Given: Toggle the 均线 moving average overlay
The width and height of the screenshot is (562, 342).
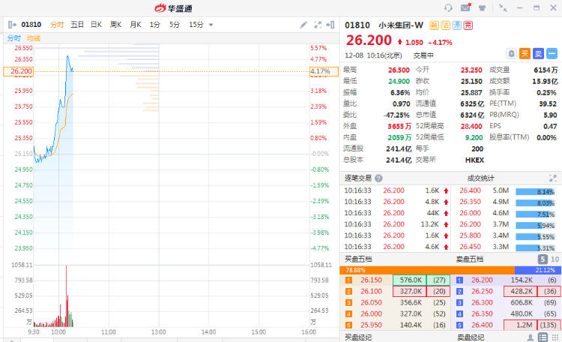Looking at the screenshot, I should tap(34, 37).
